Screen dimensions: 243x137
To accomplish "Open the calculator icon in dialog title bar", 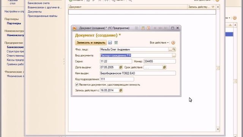I will click(143, 28).
